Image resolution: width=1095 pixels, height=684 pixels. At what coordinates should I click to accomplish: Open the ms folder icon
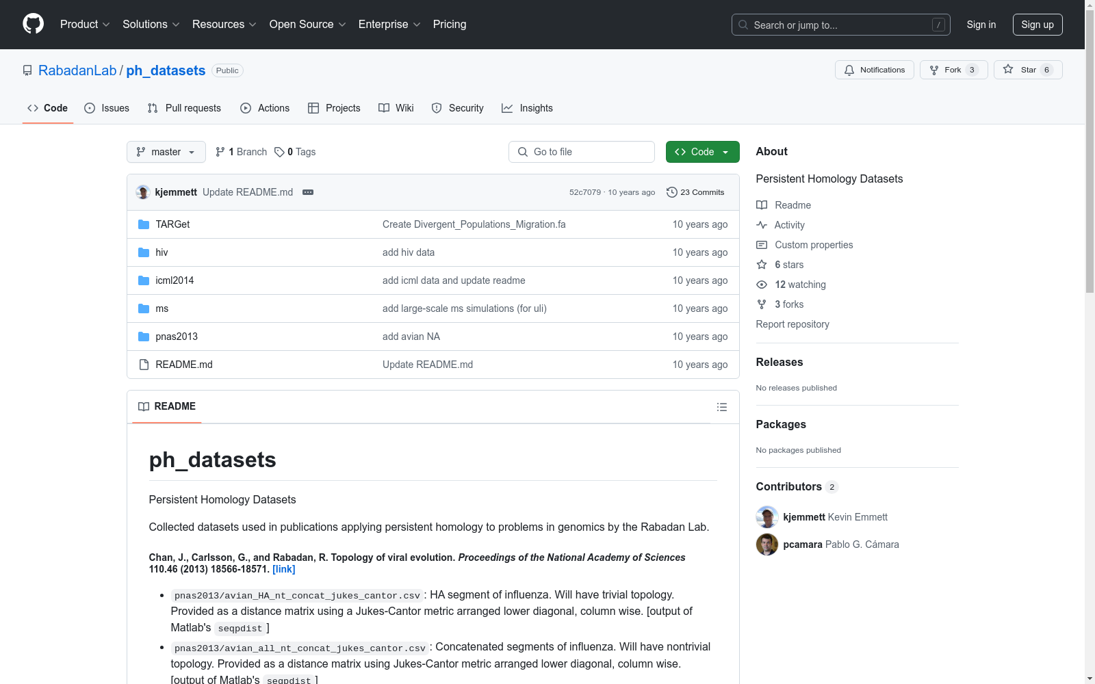click(144, 308)
